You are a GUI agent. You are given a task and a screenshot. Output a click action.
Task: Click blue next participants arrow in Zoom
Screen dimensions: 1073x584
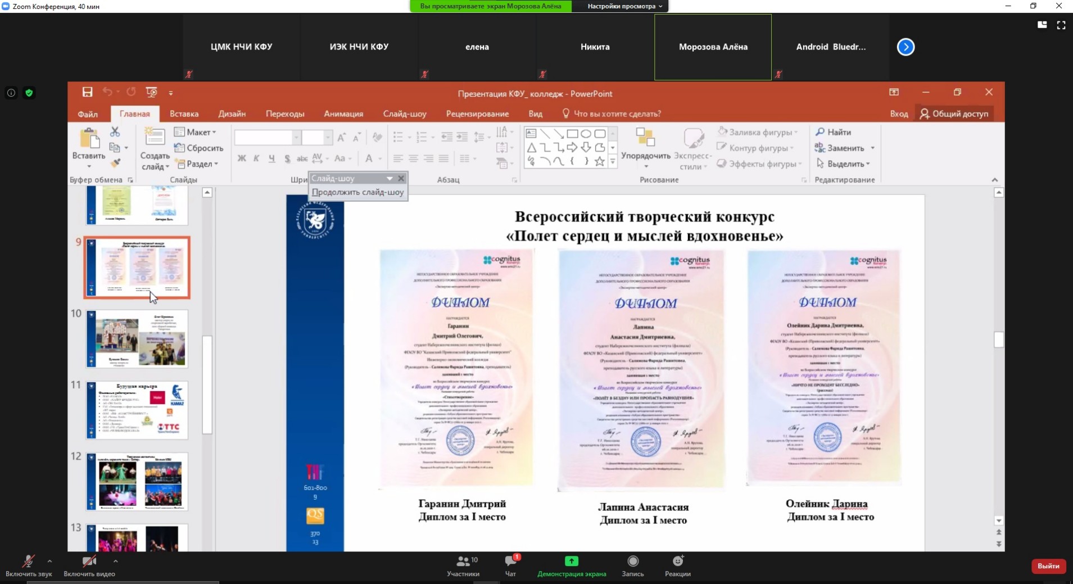click(x=906, y=47)
